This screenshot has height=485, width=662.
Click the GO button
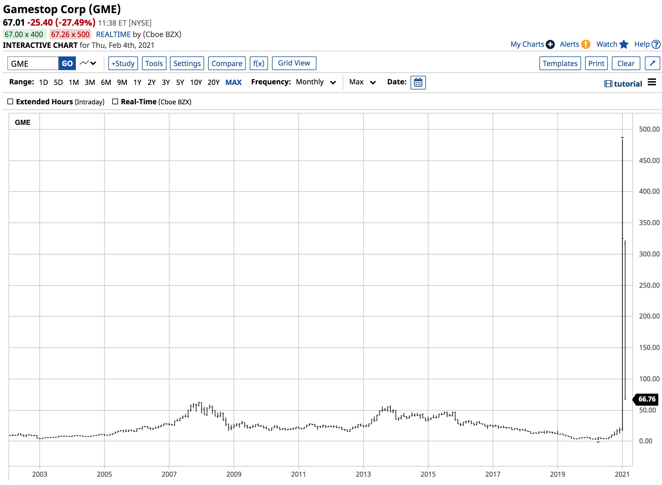coord(67,63)
